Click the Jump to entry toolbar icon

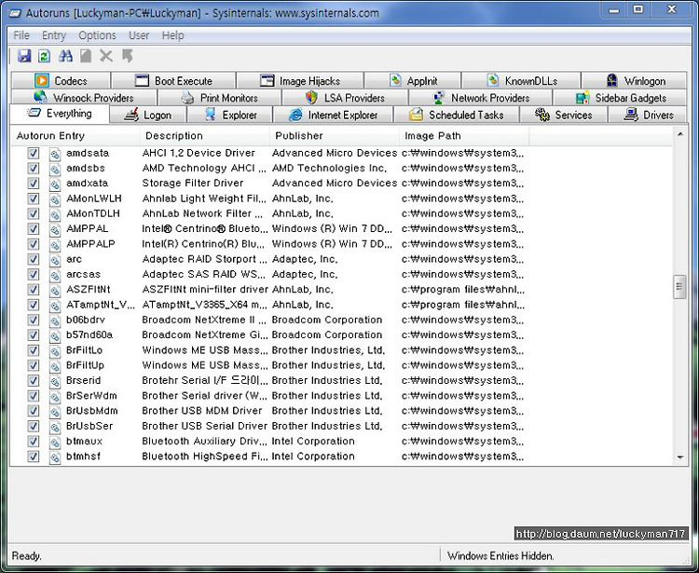pos(128,56)
